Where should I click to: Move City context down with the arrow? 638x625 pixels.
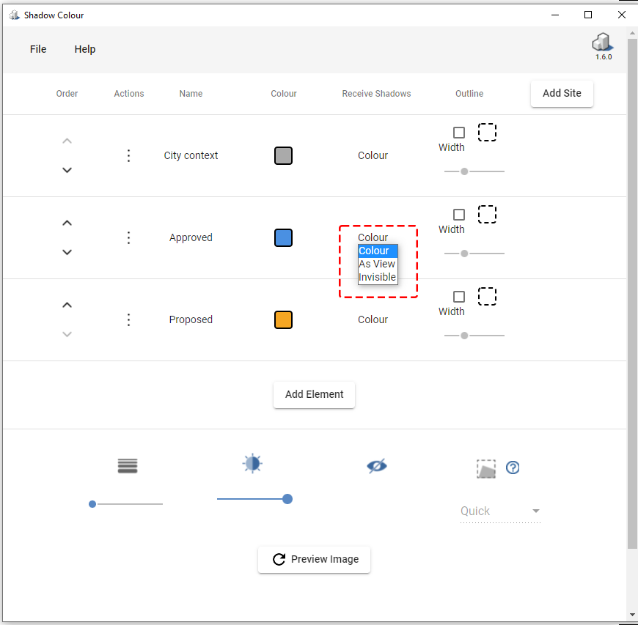click(67, 170)
